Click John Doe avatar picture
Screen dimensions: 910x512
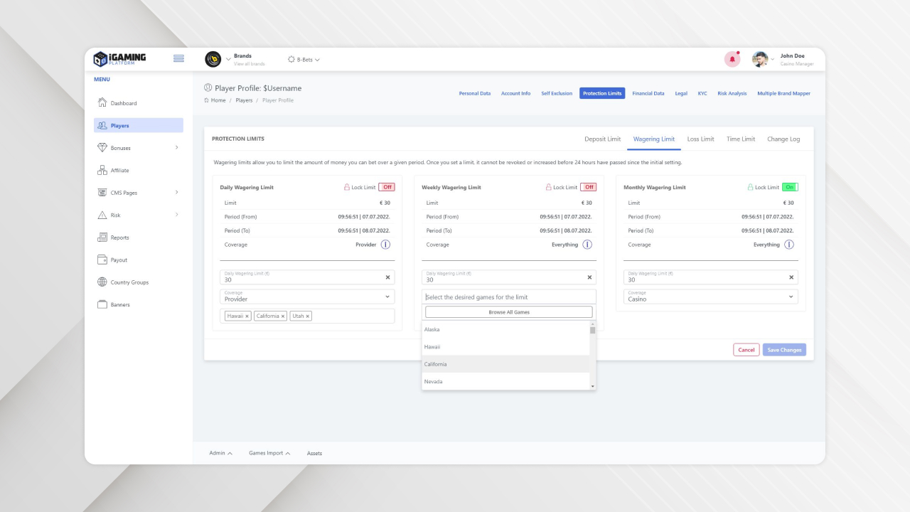click(760, 59)
